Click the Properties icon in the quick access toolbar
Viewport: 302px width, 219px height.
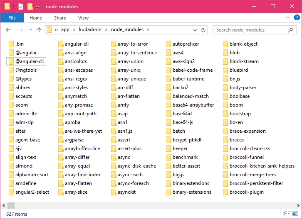[x=21, y=7]
